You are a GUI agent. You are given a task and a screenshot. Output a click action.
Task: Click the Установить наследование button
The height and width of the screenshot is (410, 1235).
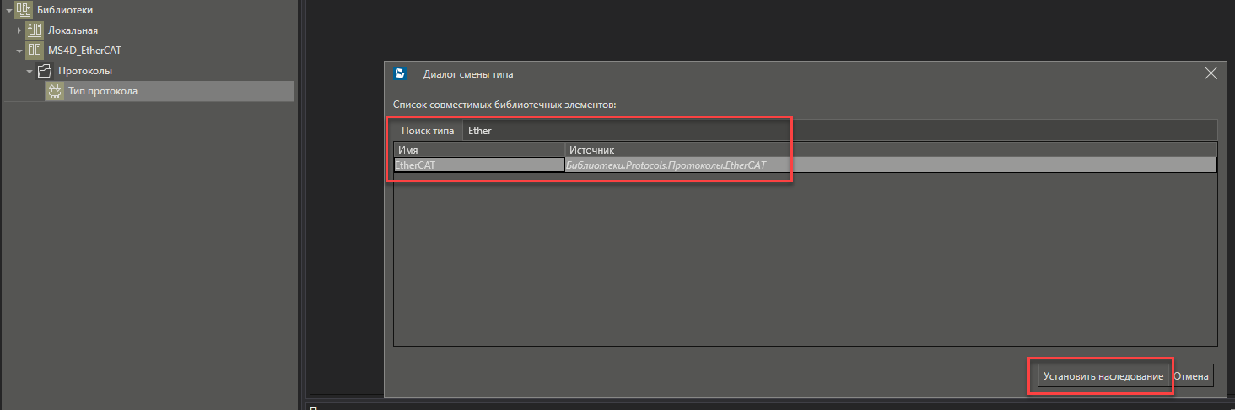click(x=1103, y=376)
